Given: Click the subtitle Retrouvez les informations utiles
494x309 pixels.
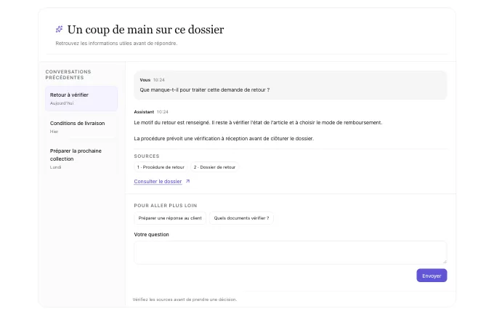Looking at the screenshot, I should point(116,43).
